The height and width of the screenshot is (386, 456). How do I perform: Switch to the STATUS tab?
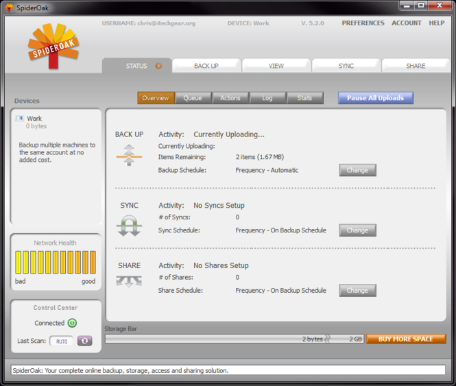tap(136, 66)
